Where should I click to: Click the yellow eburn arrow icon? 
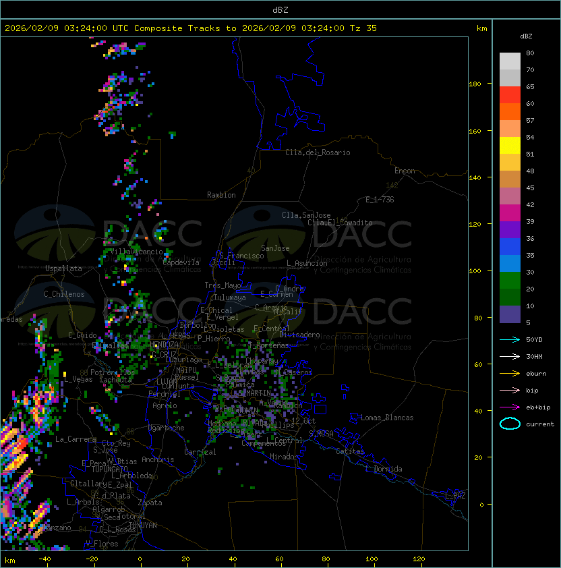coord(510,374)
